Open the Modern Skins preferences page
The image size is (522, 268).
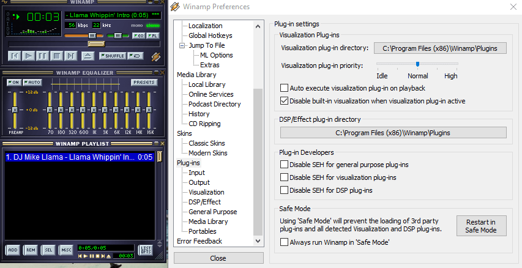tap(207, 153)
